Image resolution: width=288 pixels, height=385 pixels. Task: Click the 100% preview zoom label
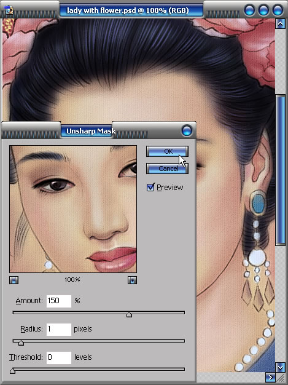coord(72,280)
